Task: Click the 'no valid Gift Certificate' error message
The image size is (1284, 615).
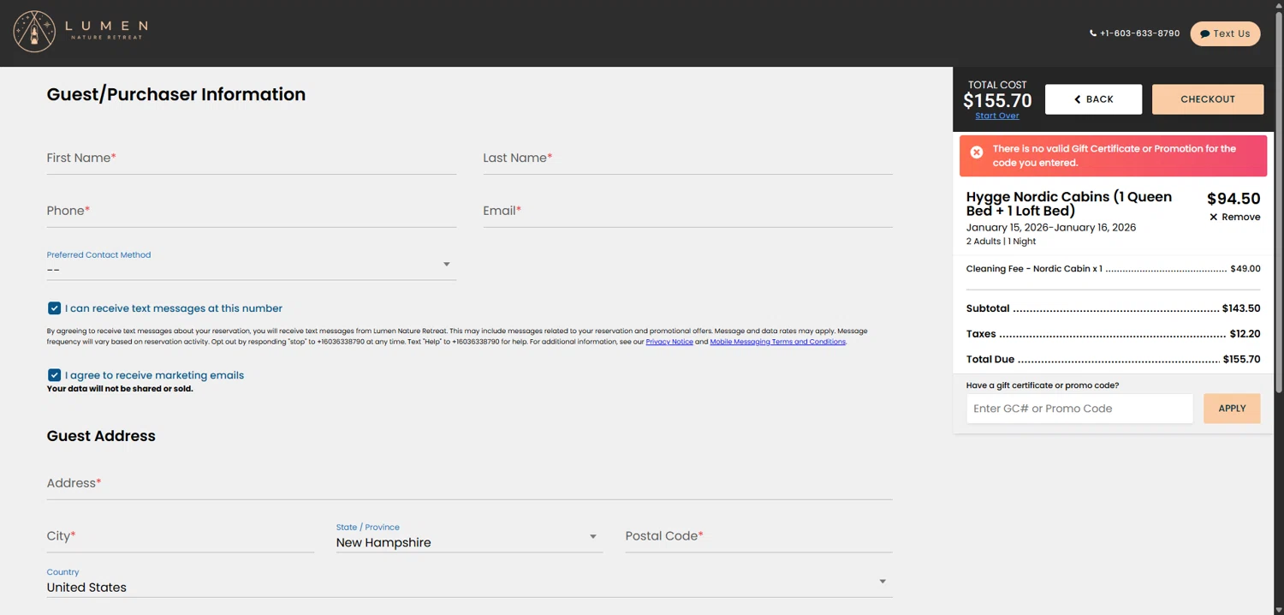Action: click(x=1115, y=156)
